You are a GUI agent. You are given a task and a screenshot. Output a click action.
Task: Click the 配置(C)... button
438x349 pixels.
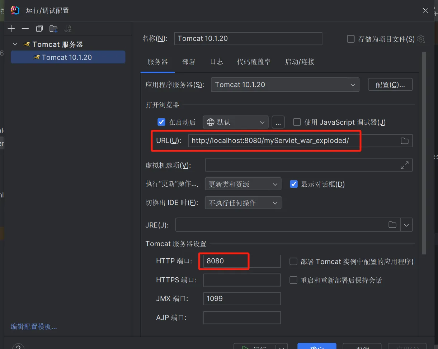[390, 85]
